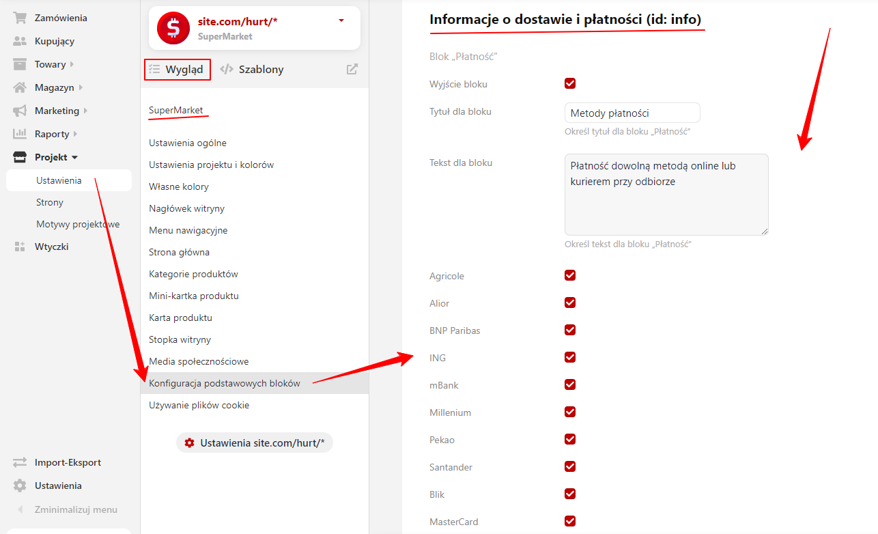Click the Wygląd list icon

pyautogui.click(x=154, y=69)
